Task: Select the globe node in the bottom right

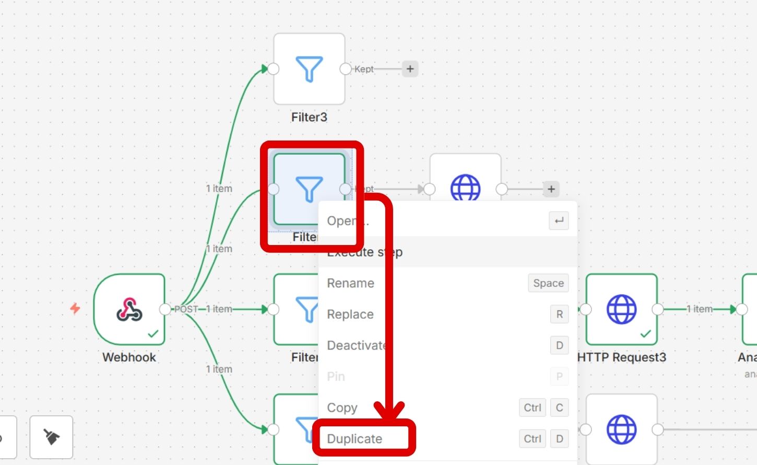Action: click(621, 429)
